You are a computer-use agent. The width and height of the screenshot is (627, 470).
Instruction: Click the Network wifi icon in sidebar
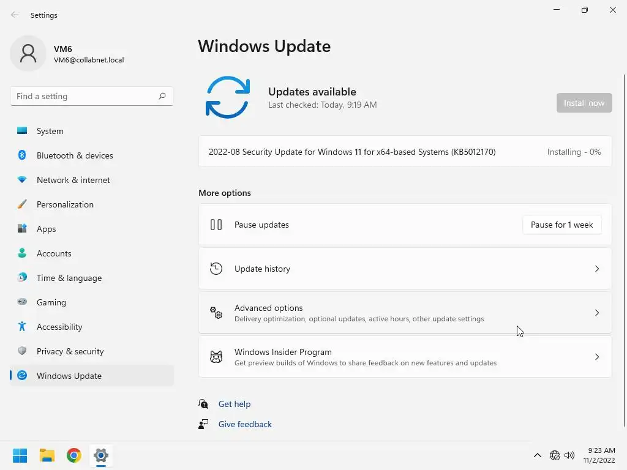coord(22,180)
